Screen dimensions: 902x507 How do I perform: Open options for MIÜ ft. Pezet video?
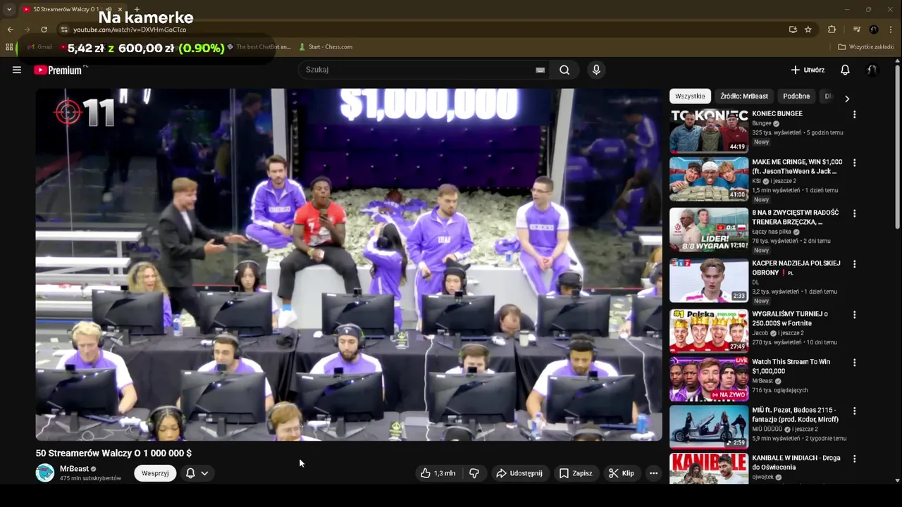[x=854, y=411]
